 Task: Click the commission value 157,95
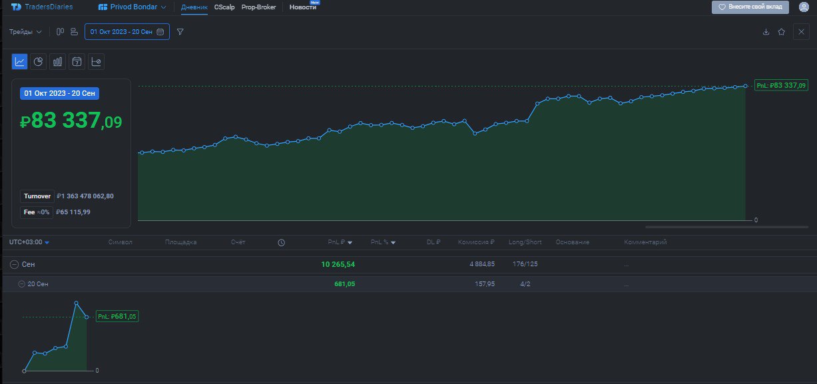point(485,284)
